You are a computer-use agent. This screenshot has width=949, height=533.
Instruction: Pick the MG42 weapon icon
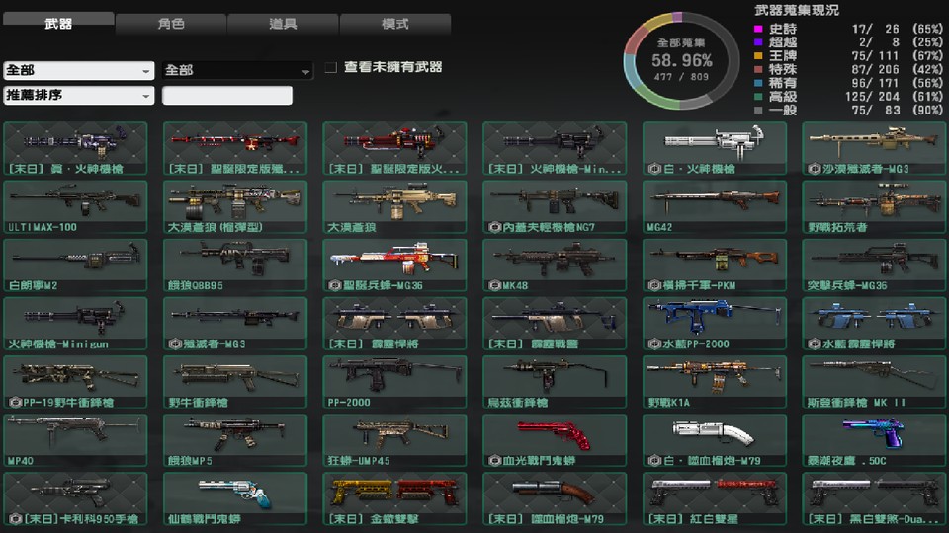click(x=715, y=206)
